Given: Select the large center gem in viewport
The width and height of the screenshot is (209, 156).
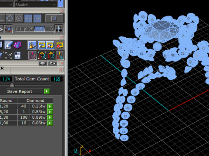Looking at the screenshot, I should (162, 31).
